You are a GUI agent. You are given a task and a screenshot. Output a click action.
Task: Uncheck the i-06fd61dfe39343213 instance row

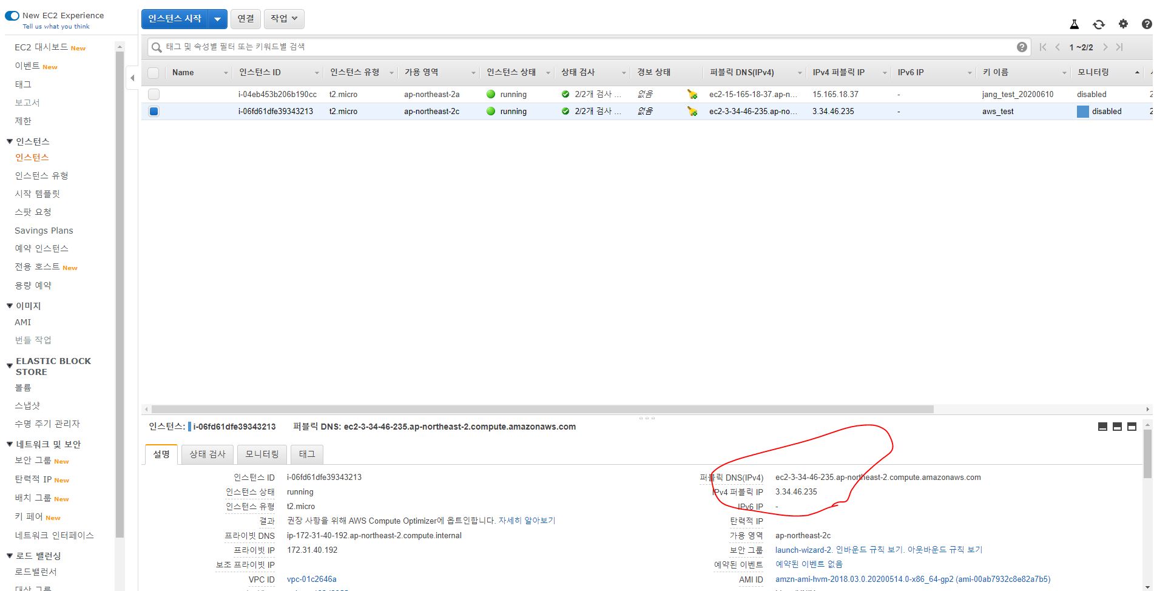154,111
